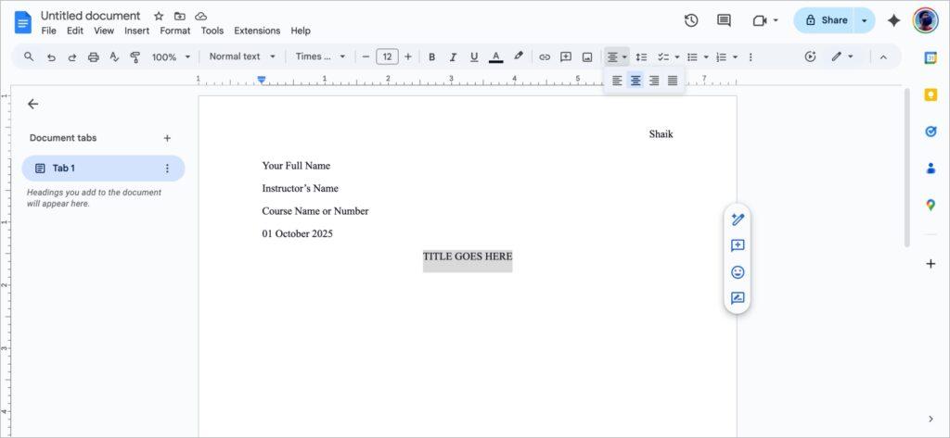
Task: Select Tab 1 in document tabs
Action: (102, 169)
